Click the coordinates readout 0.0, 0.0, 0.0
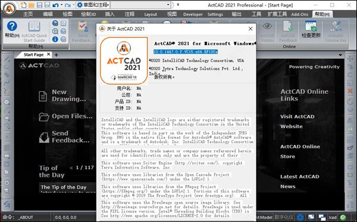Image resolution: width=357 pixels, height=222 pixels. pyautogui.click(x=65, y=217)
